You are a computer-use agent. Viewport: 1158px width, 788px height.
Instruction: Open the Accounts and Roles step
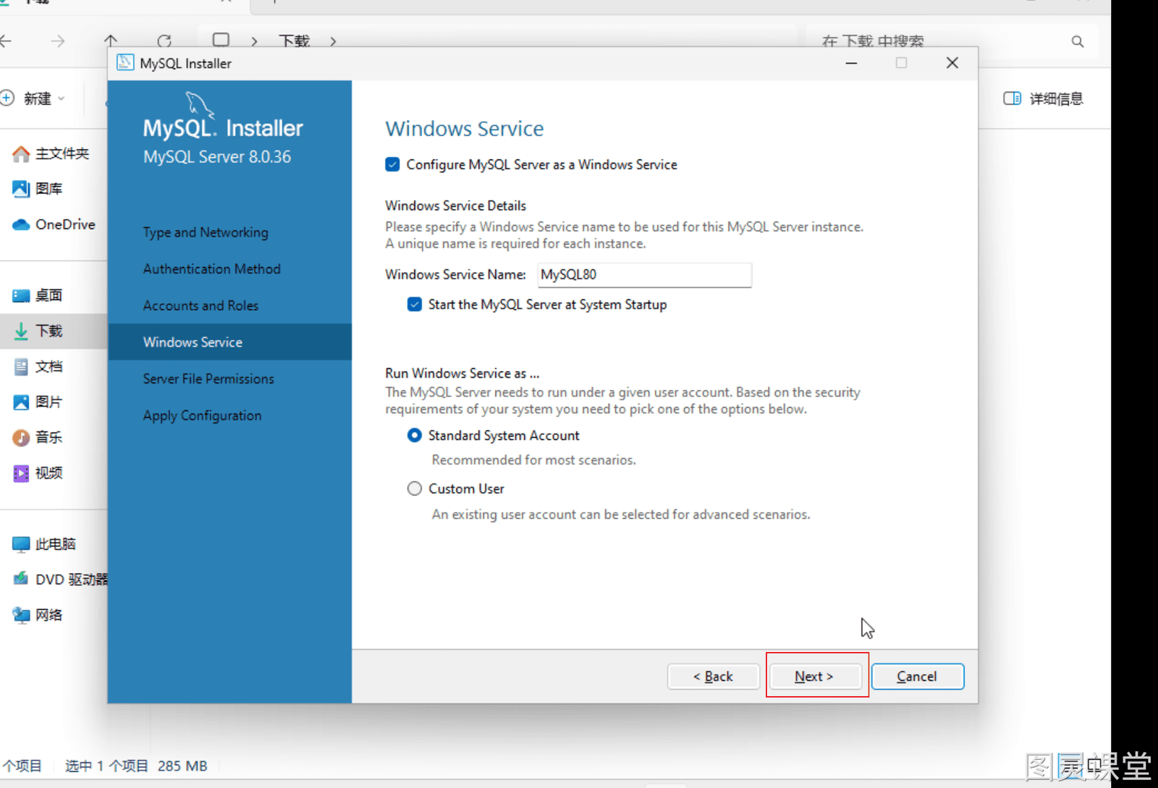(x=200, y=305)
